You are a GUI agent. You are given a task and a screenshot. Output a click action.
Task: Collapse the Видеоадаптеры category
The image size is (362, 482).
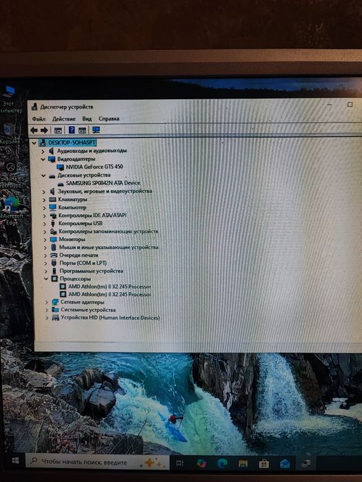click(43, 159)
